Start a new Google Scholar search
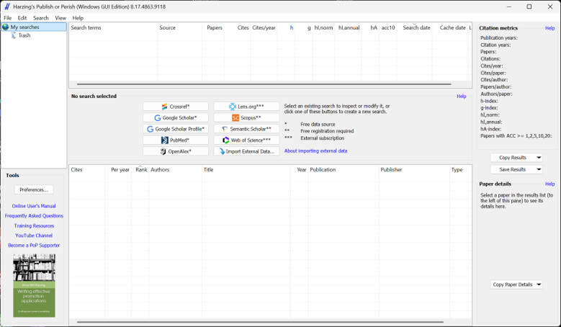Screen dimensions: 561x327 coord(176,117)
